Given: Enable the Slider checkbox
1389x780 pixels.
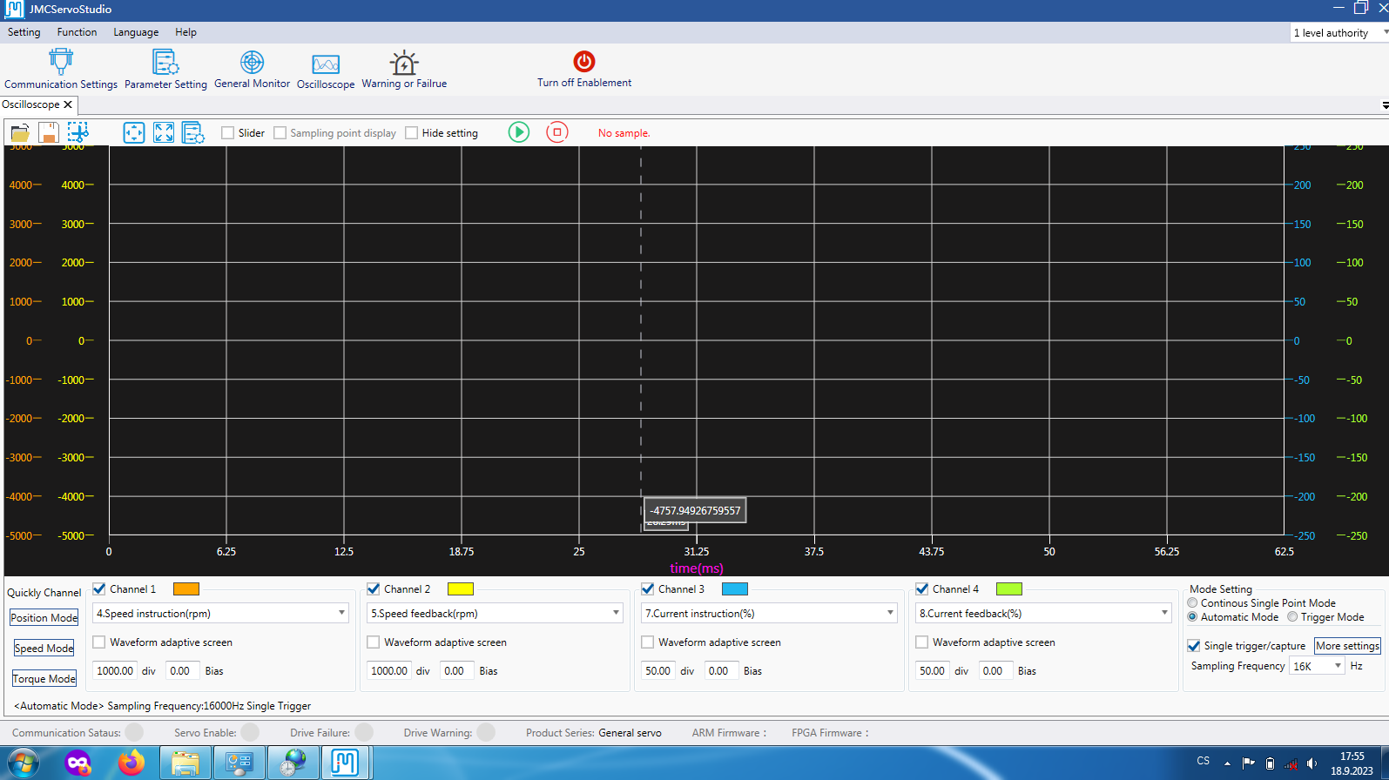Looking at the screenshot, I should pos(228,133).
